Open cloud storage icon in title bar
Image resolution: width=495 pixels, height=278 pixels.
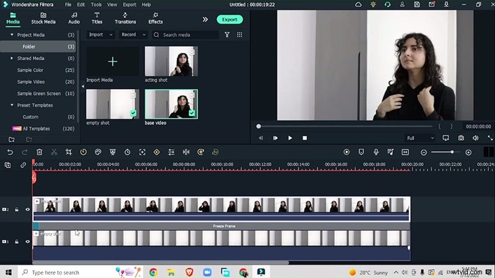tap(358, 4)
